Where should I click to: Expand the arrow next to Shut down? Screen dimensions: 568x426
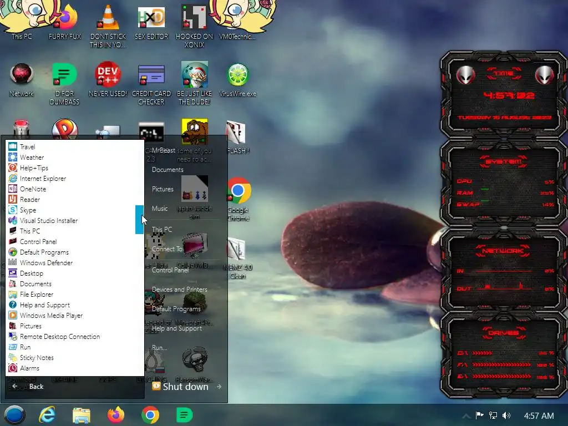[219, 387]
